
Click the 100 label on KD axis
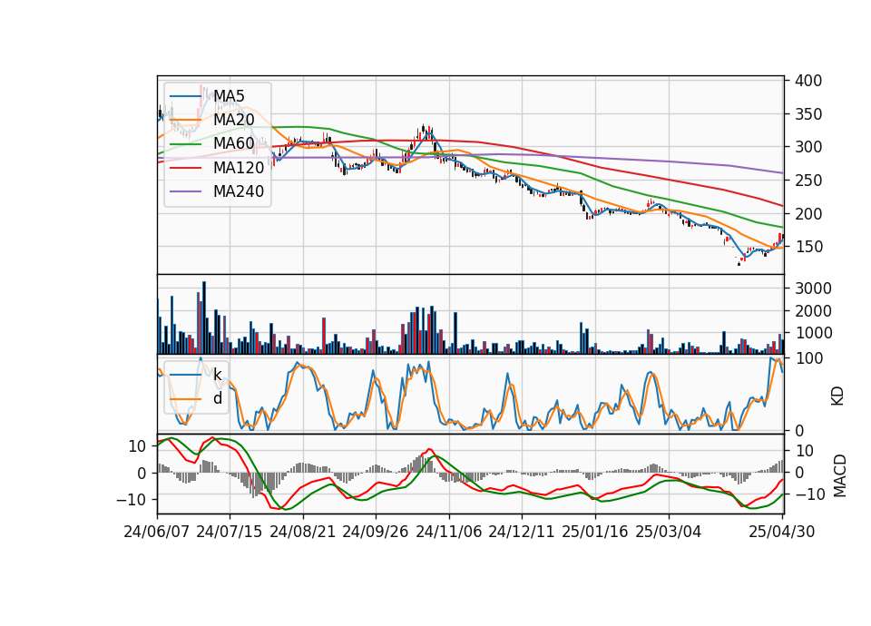[x=808, y=358]
